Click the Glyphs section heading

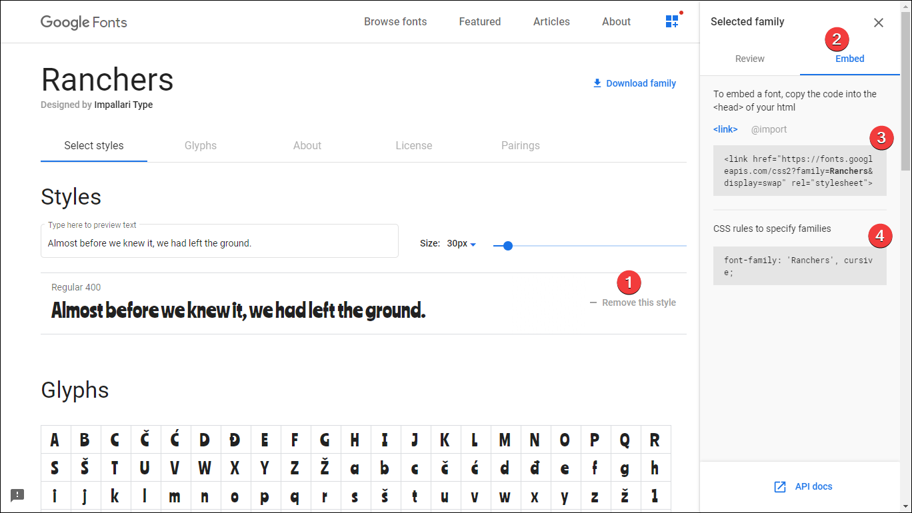pos(75,390)
